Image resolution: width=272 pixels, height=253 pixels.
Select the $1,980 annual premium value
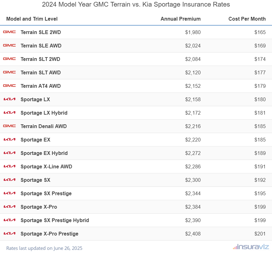pyautogui.click(x=193, y=32)
